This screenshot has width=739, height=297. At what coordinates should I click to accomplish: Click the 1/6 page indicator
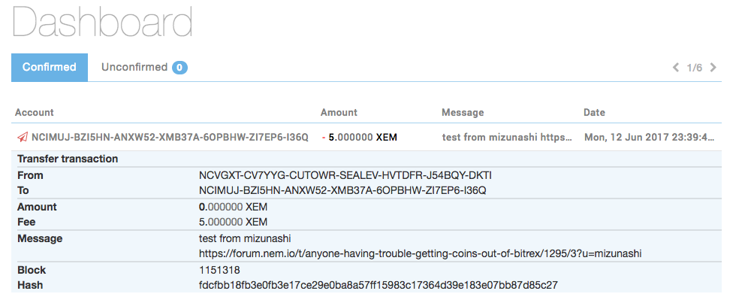tap(694, 68)
